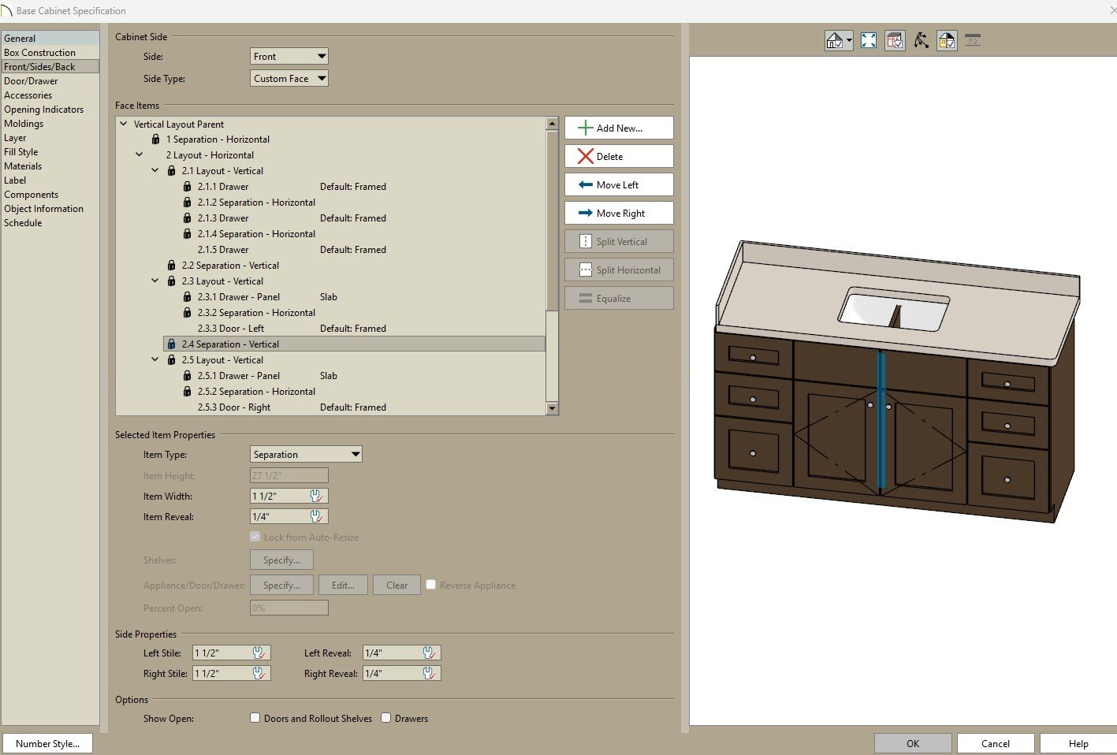Click the cabinet display toggle icon
This screenshot has width=1117, height=755.
(895, 41)
